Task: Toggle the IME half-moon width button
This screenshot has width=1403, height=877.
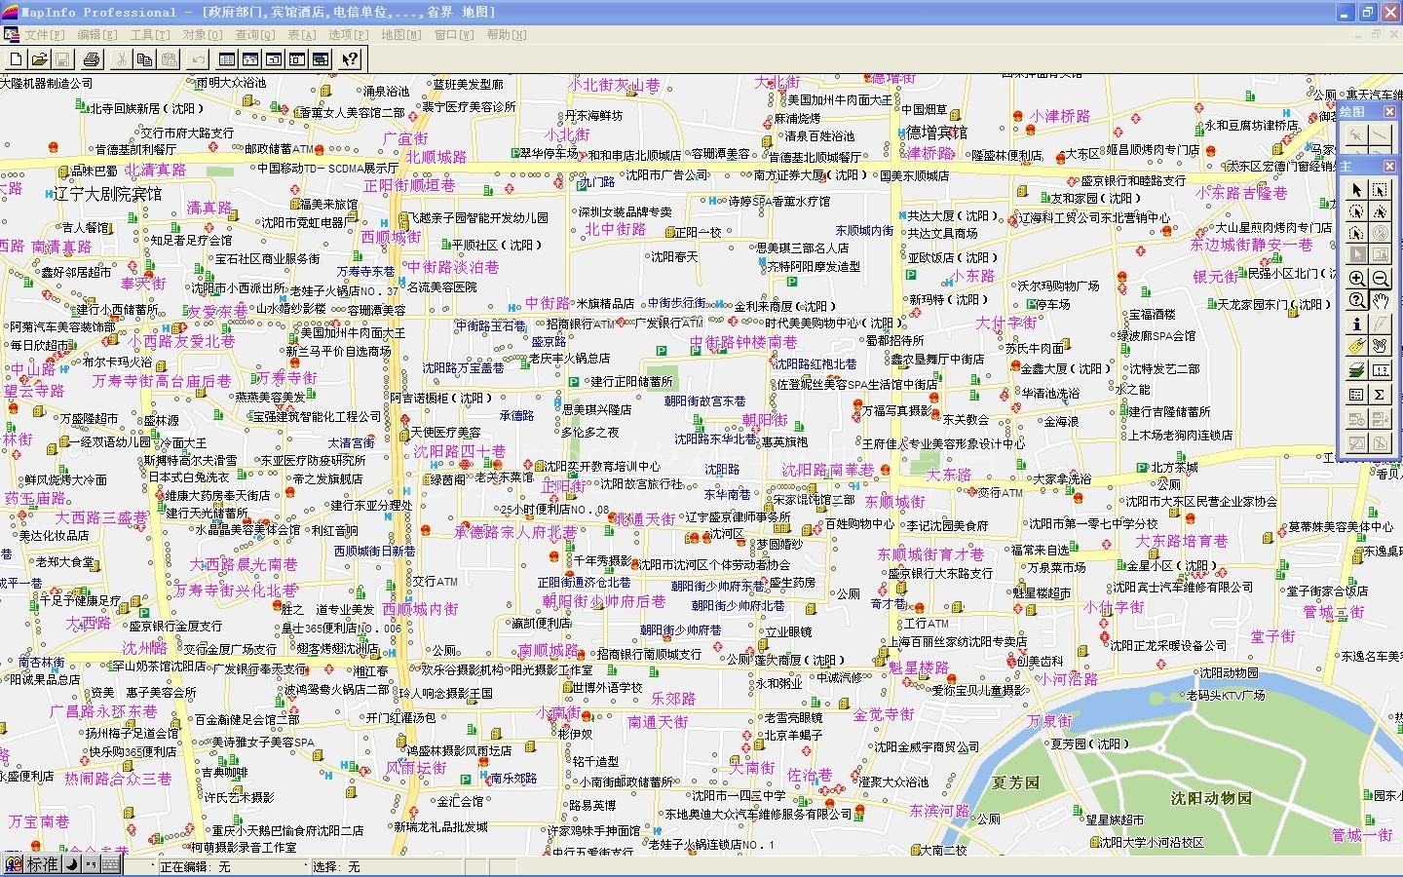Action: pyautogui.click(x=71, y=864)
